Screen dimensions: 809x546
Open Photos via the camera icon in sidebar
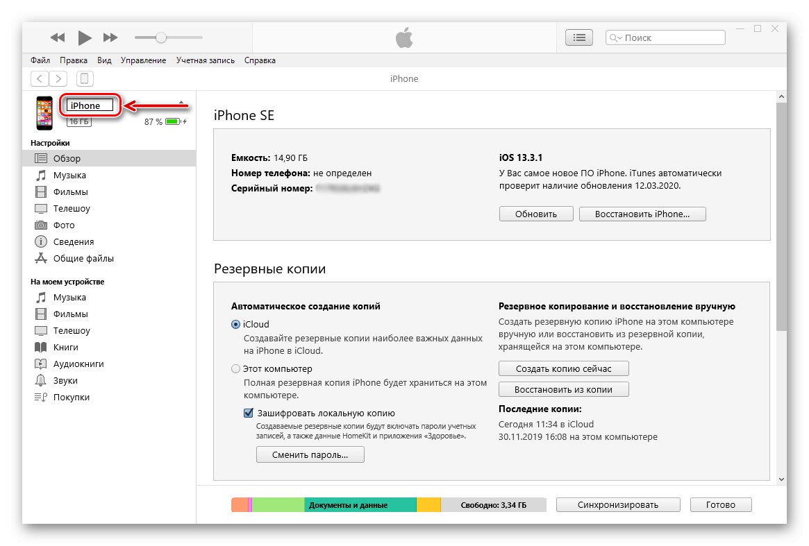[41, 225]
